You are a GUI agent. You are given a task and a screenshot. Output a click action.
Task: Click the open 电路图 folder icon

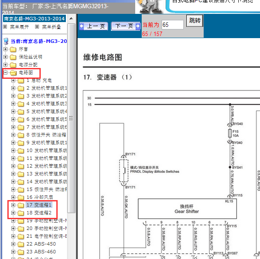[13, 73]
